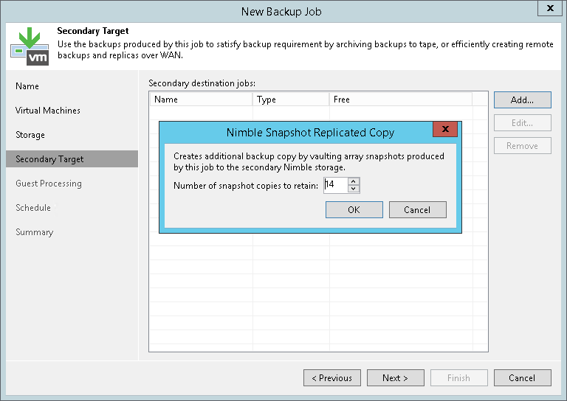
Task: Go to the Name wizard step
Action: (27, 86)
